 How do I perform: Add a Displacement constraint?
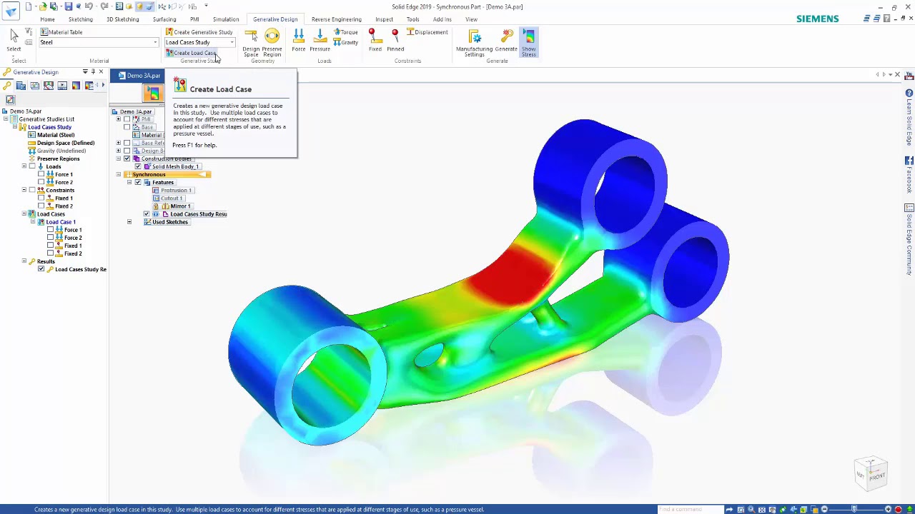click(x=427, y=32)
